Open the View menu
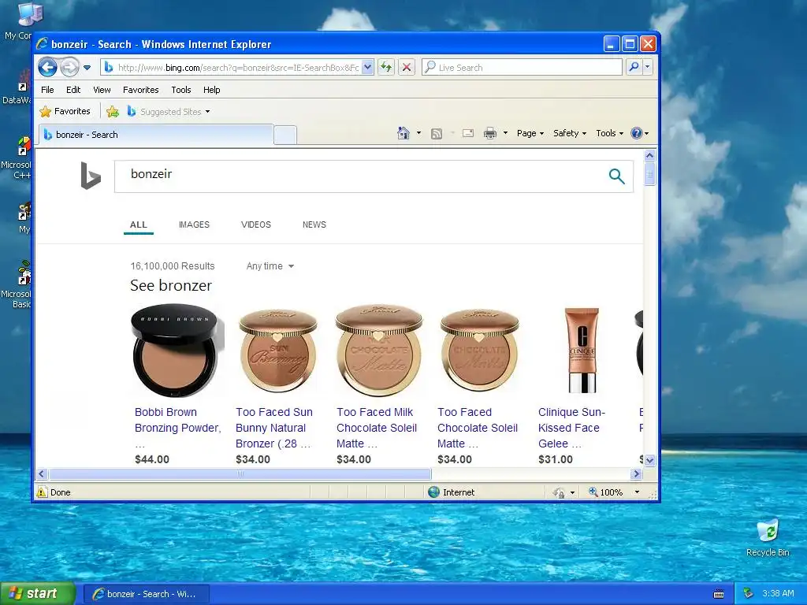Viewport: 807px width, 605px height. point(102,90)
